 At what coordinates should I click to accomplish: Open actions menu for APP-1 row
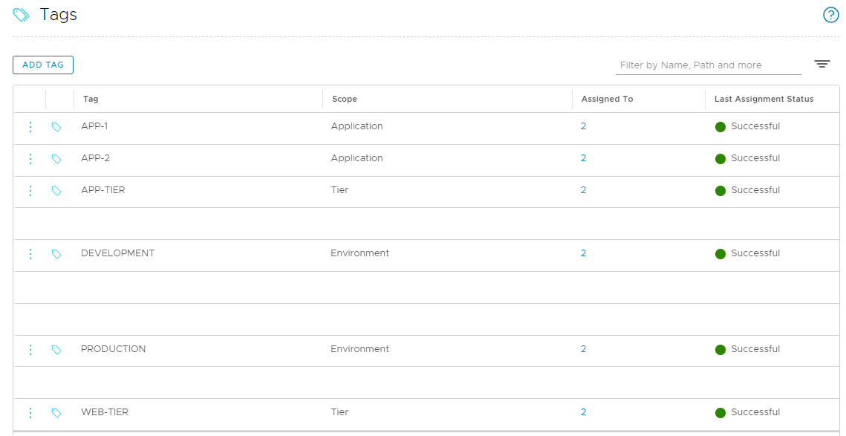click(30, 127)
